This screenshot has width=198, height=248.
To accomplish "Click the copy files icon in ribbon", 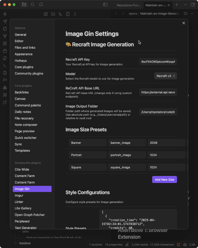I will (x=5, y=58).
